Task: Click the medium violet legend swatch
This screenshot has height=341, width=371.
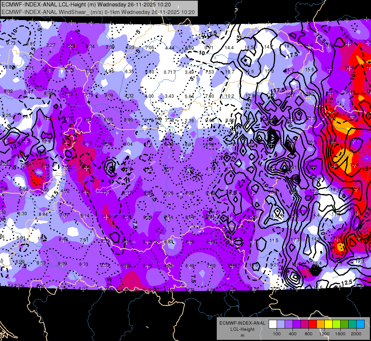Action: click(289, 324)
